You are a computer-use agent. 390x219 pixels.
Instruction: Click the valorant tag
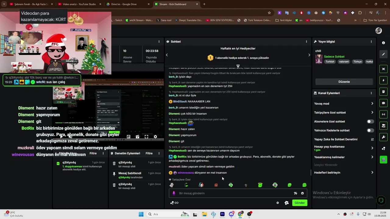pyautogui.click(x=344, y=61)
